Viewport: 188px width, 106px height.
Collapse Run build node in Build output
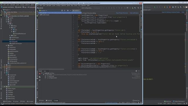[x=44, y=74]
